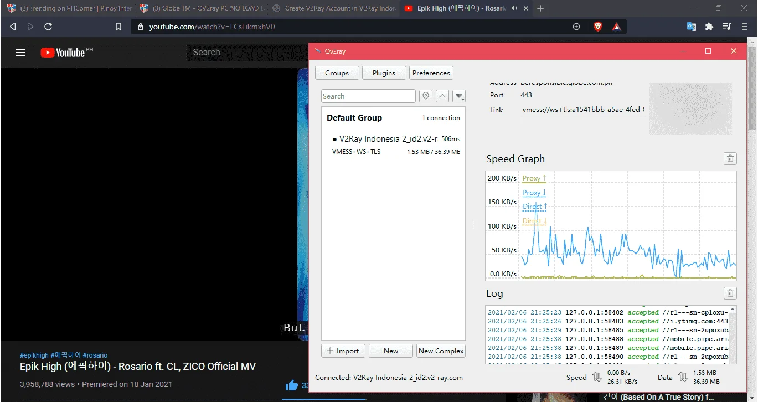
Task: Mute the Epik High tab speaker icon
Action: pos(515,8)
